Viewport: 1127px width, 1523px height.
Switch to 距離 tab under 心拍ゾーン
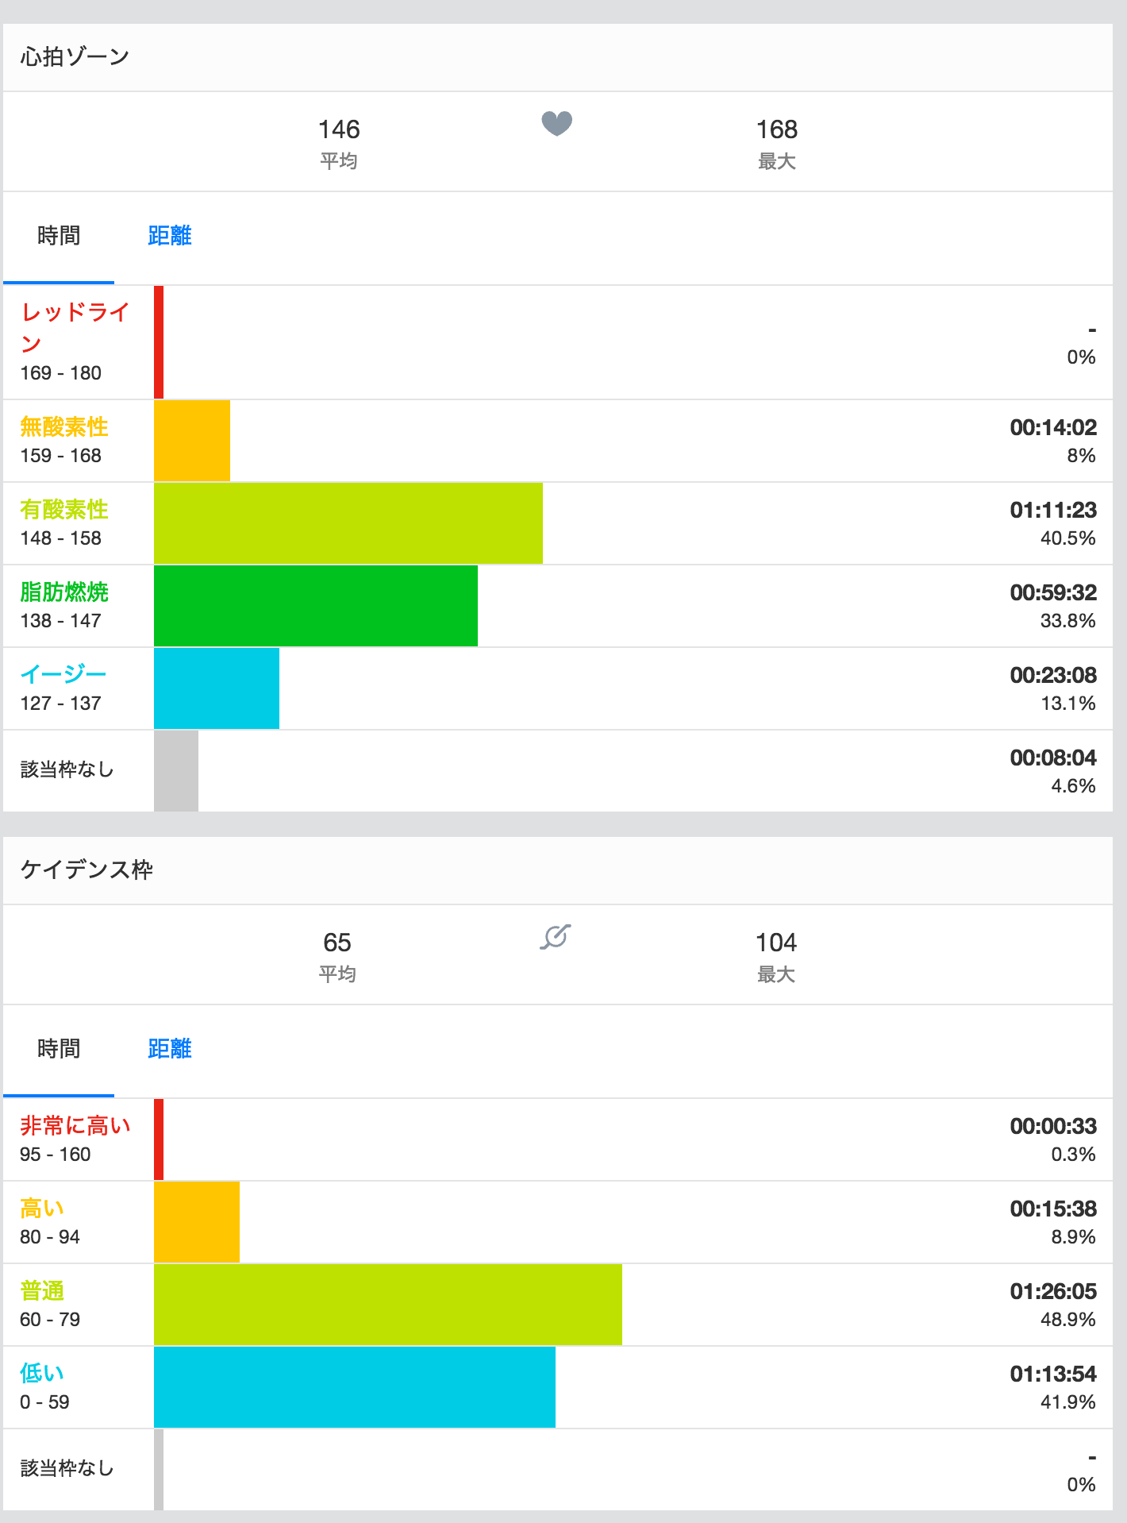(x=170, y=236)
